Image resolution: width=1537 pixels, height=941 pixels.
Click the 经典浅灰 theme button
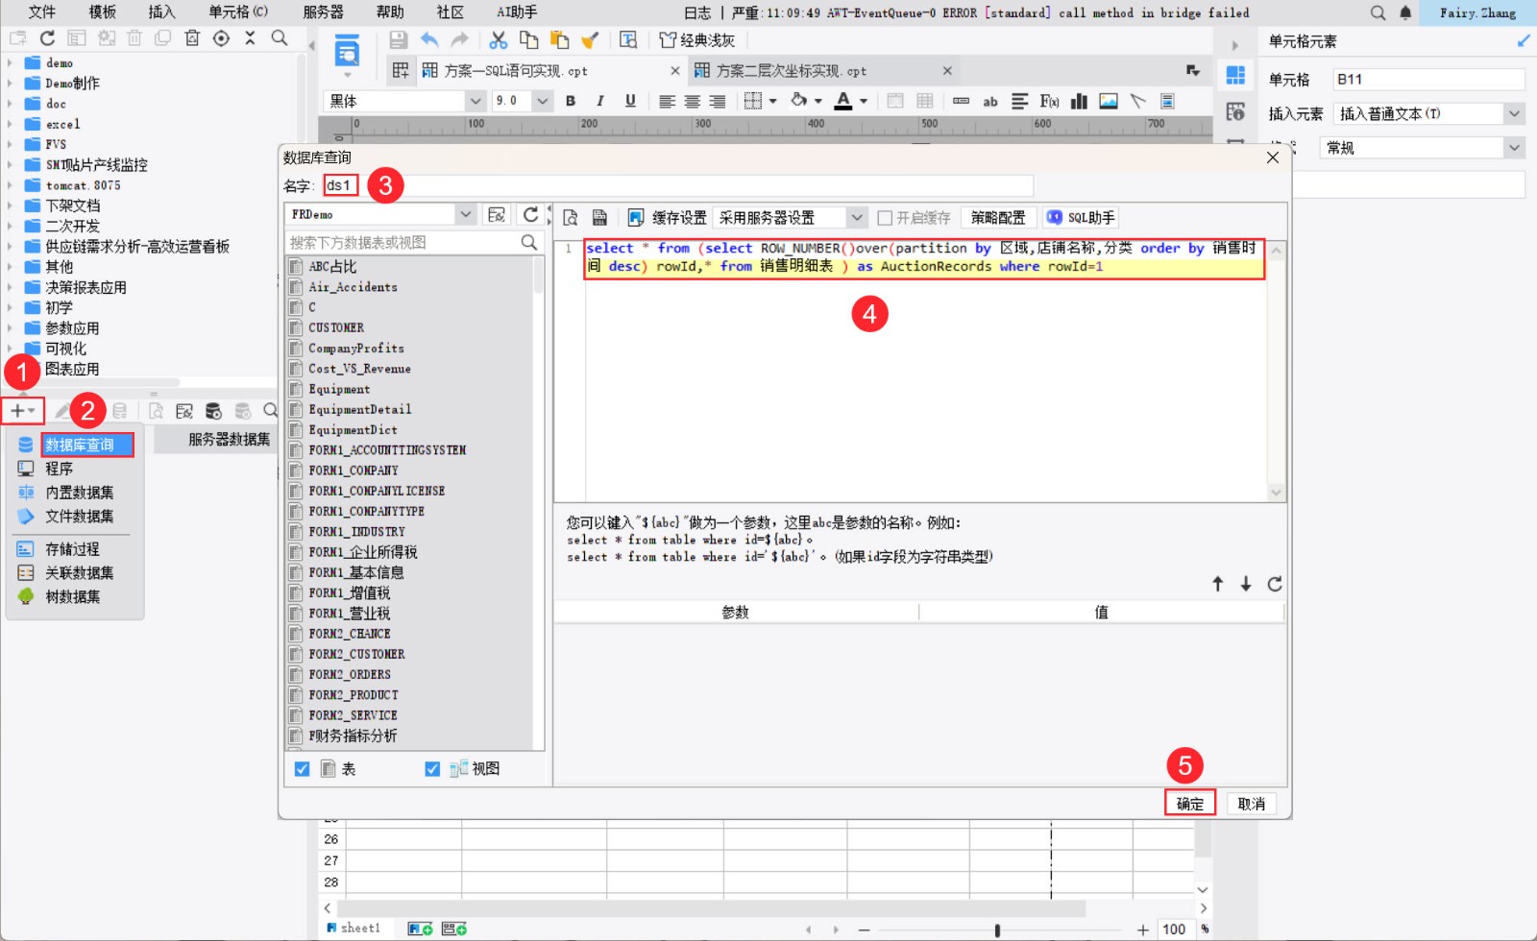(x=697, y=40)
